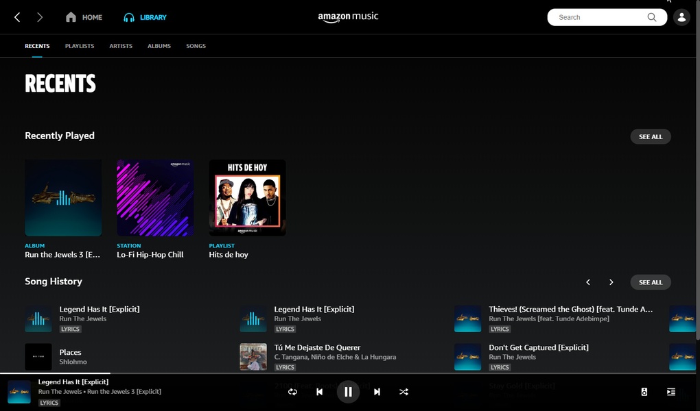Open Lyrics badge for Don't Get Captured
This screenshot has width=700, height=411.
pyautogui.click(x=500, y=367)
